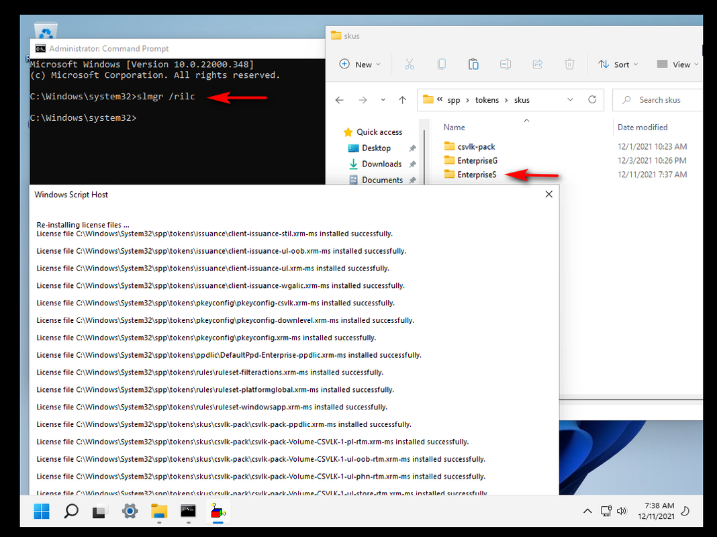
Task: Click the csvlk-pack-ppdlic.xrm-ms license line
Action: [x=224, y=425]
